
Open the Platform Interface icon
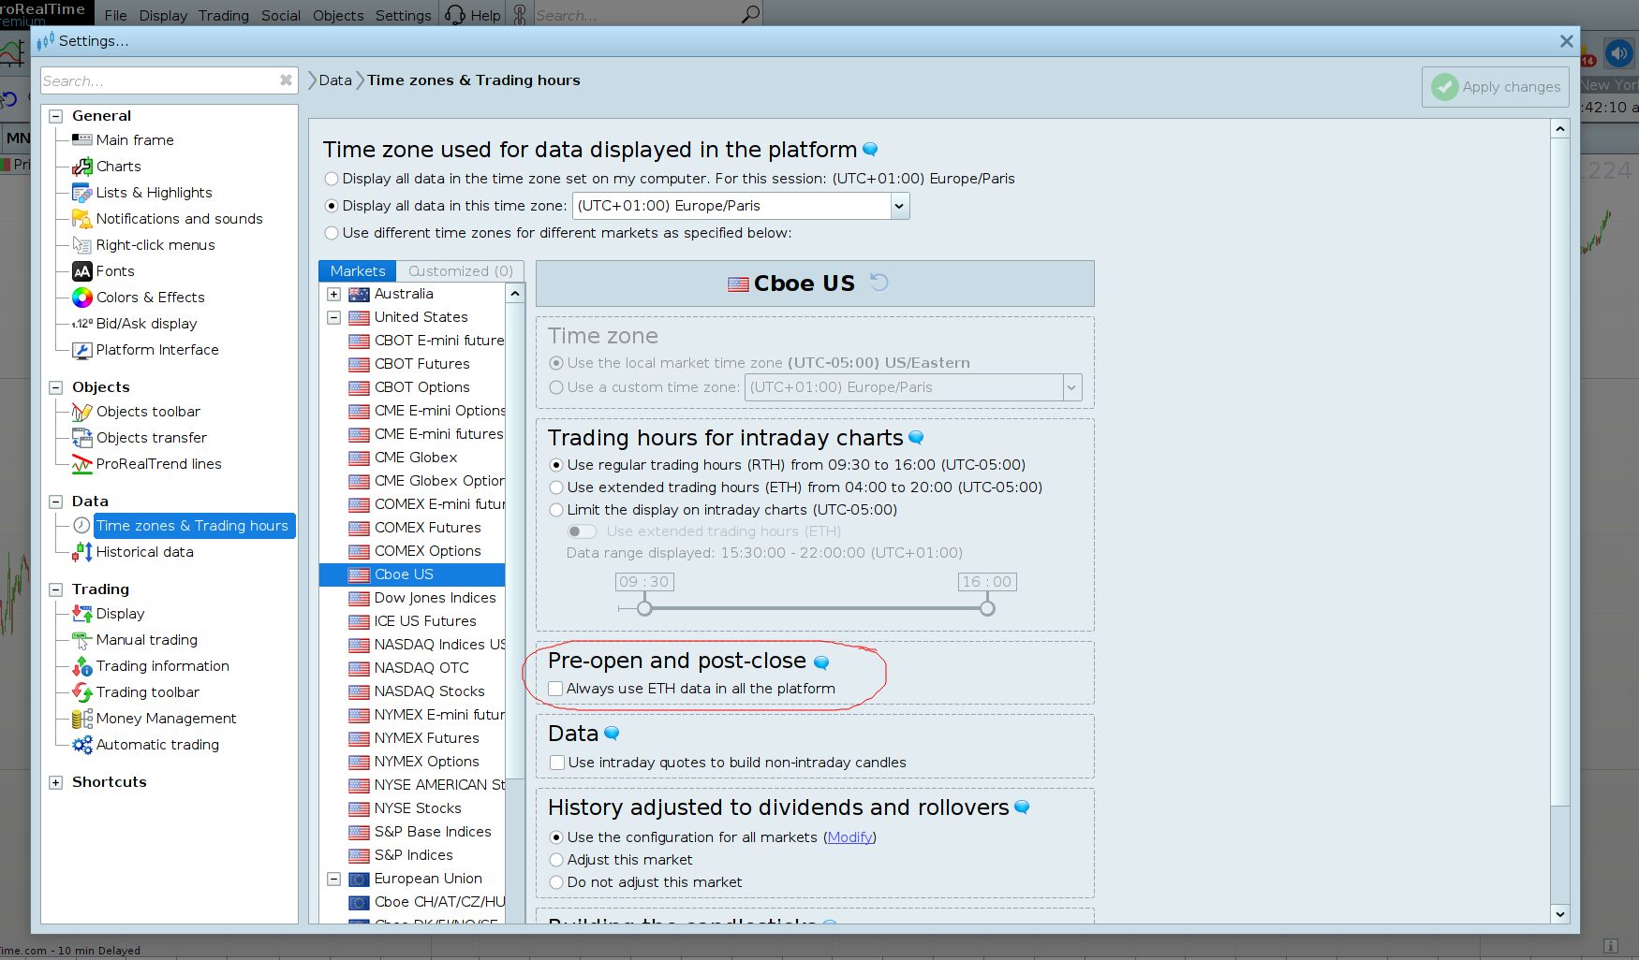pos(81,350)
